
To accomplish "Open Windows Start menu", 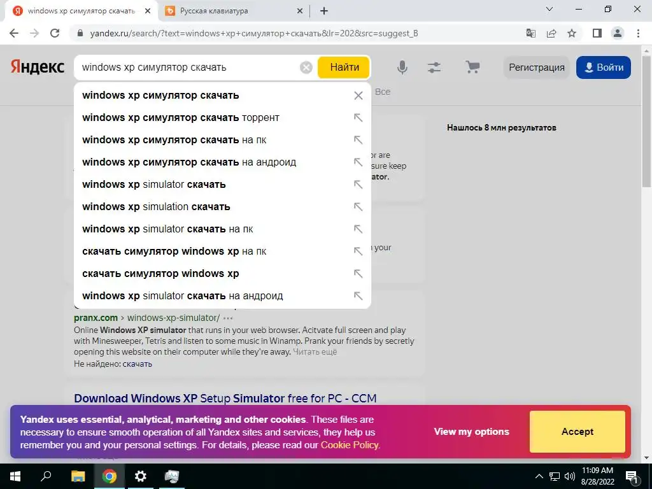I will click(x=15, y=476).
